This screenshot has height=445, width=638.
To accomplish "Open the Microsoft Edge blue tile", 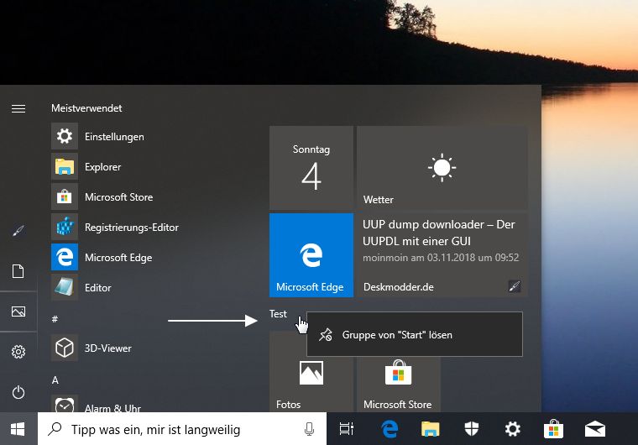I will point(311,255).
